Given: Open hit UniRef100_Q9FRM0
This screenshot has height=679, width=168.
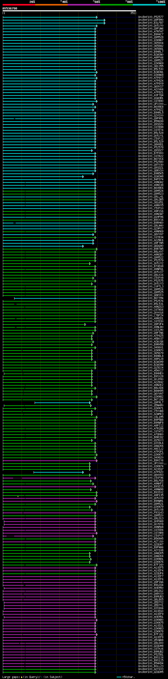Looking at the screenshot, I should pyautogui.click(x=151, y=20).
